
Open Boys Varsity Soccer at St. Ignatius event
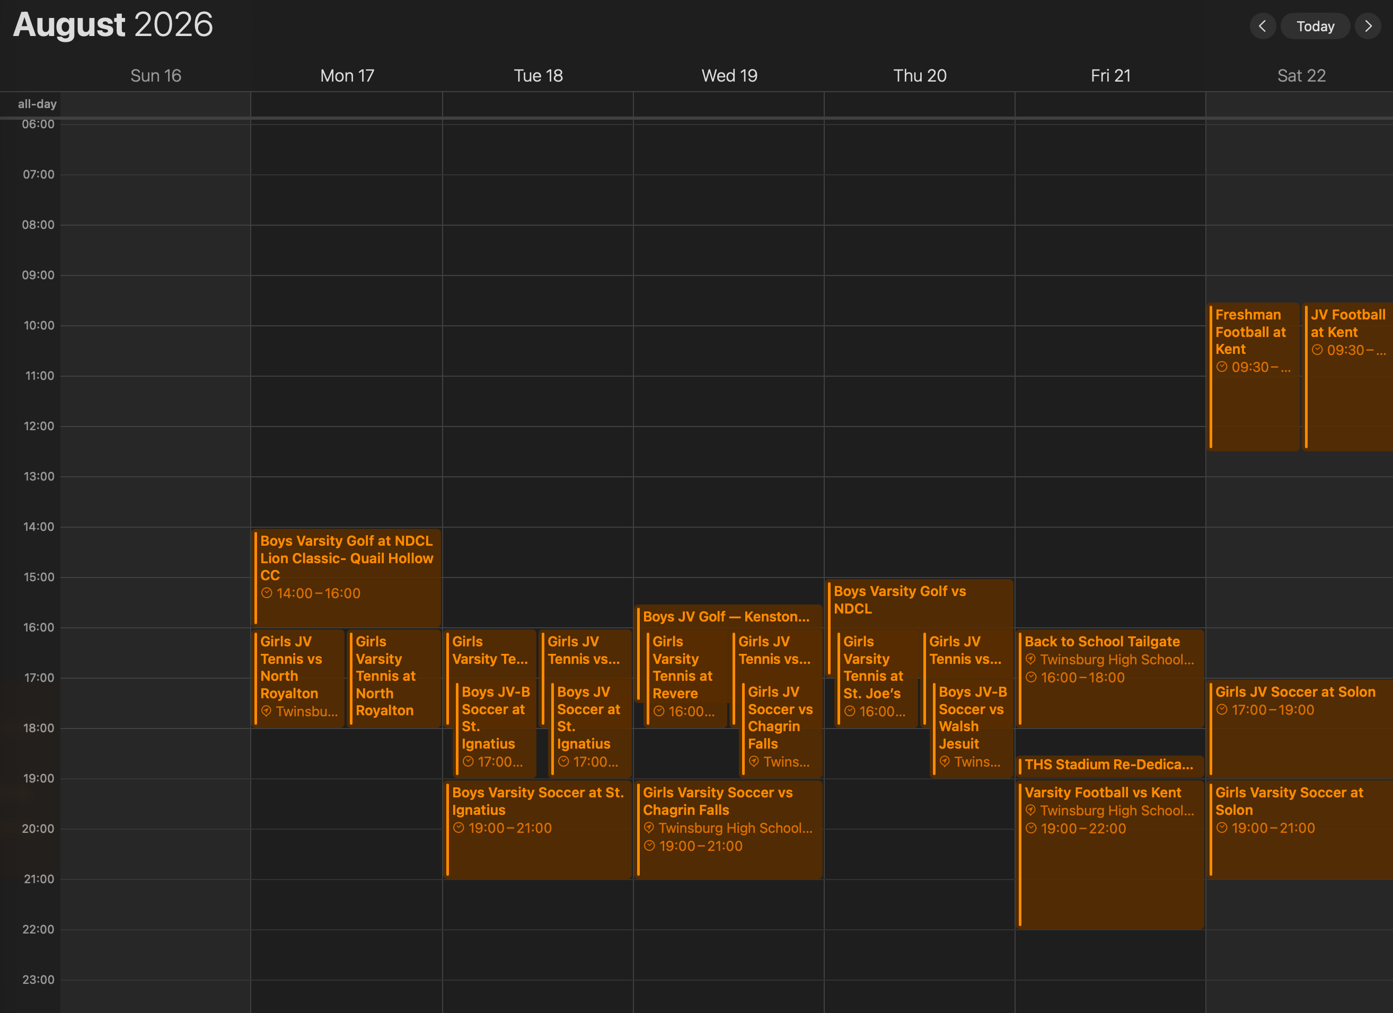(x=538, y=830)
